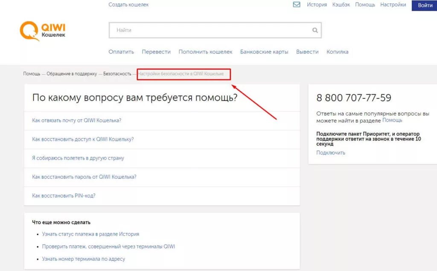Open Как отвязать почту от QIWI Кошелька
Viewport: 437px width, 271px height.
point(77,120)
